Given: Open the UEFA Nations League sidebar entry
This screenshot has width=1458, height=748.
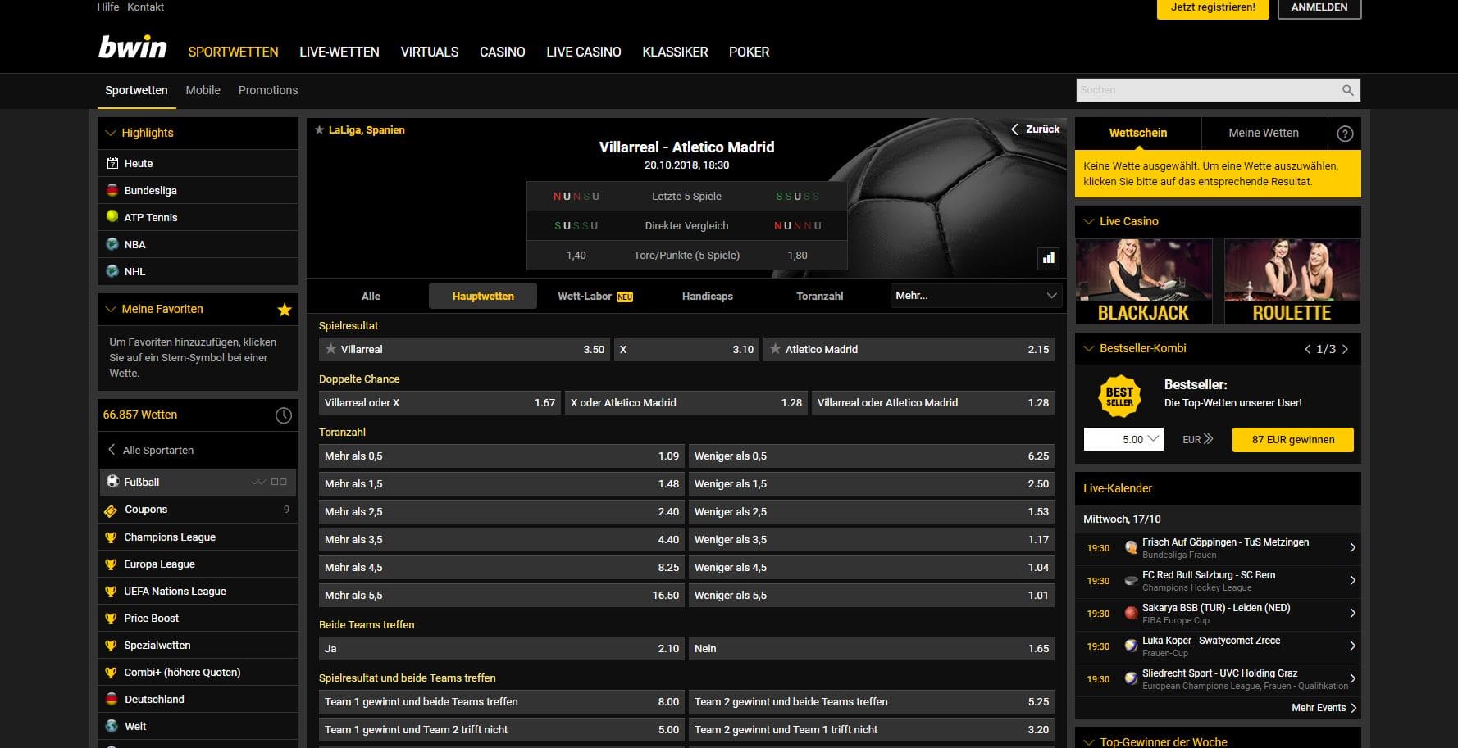Looking at the screenshot, I should (198, 591).
